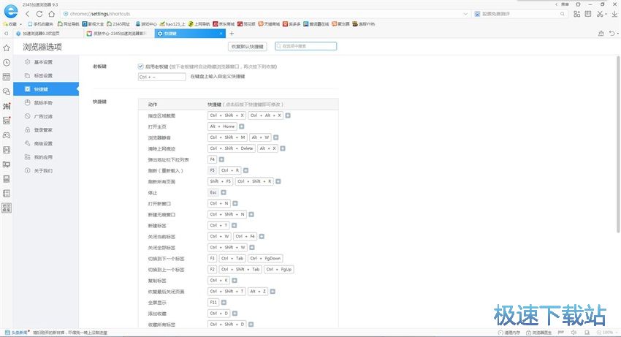Collapse the tab bar left chevron
Viewport: 621px width, 337px height.
click(x=6, y=34)
